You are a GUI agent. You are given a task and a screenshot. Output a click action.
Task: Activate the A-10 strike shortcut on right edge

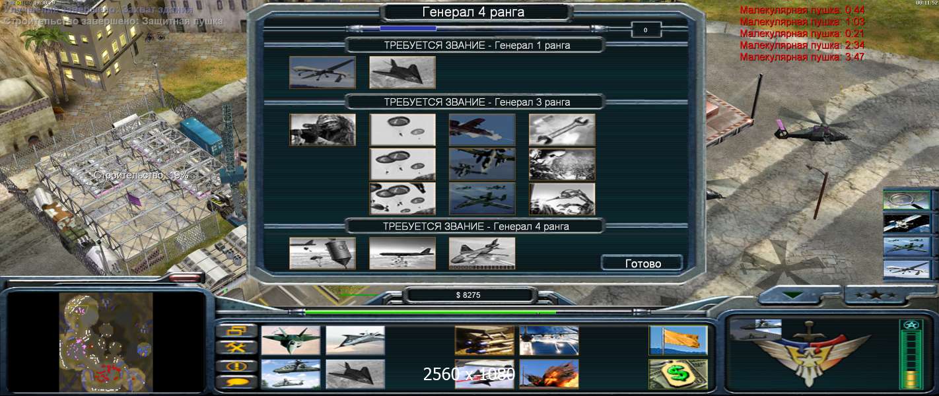(x=907, y=246)
